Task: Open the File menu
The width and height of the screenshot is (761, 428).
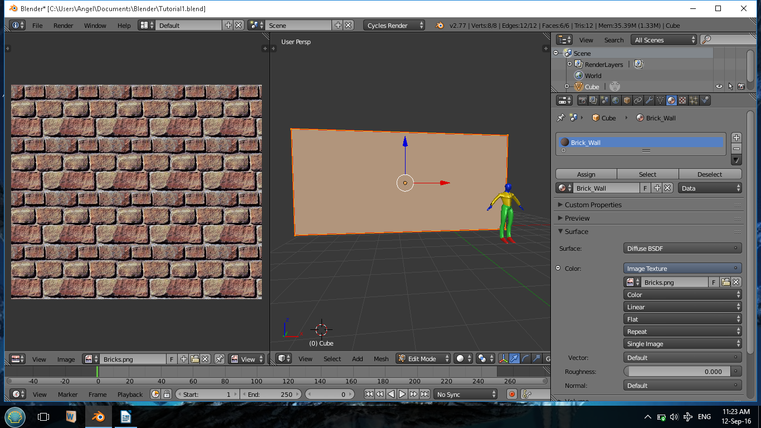Action: [x=37, y=25]
